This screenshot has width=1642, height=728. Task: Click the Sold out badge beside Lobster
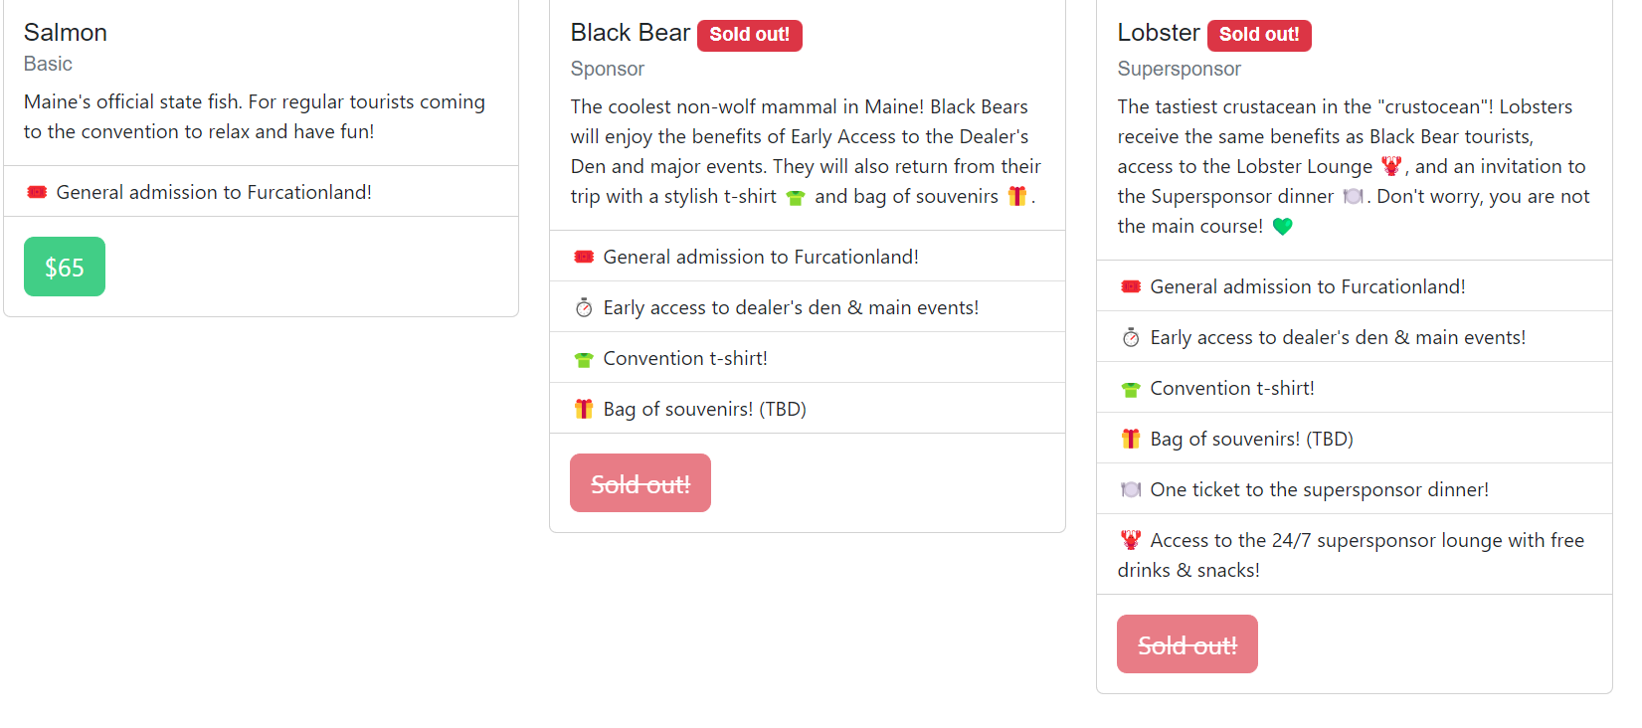coord(1259,35)
